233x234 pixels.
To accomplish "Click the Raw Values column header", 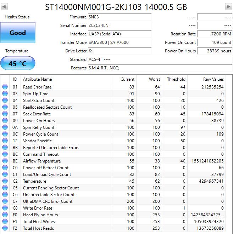I will click(213, 79).
